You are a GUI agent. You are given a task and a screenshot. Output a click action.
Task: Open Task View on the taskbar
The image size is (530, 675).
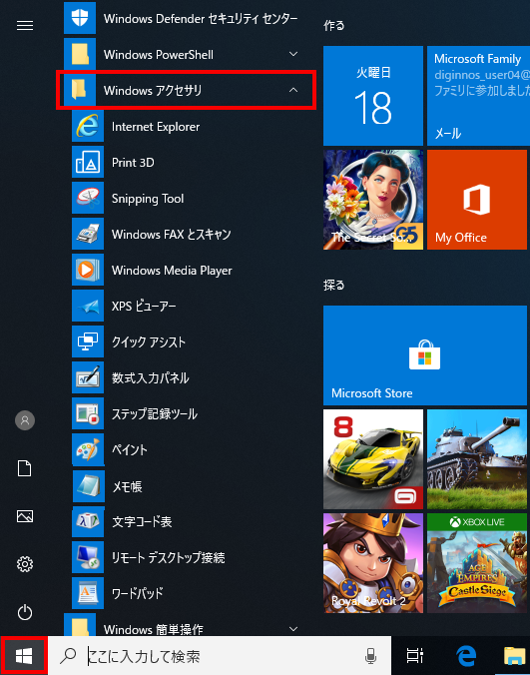[414, 656]
